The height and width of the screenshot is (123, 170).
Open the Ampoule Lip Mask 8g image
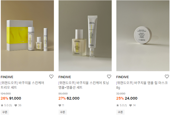143,36
